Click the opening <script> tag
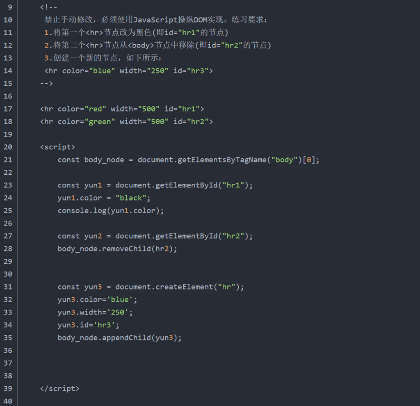420x406 pixels. [57, 147]
